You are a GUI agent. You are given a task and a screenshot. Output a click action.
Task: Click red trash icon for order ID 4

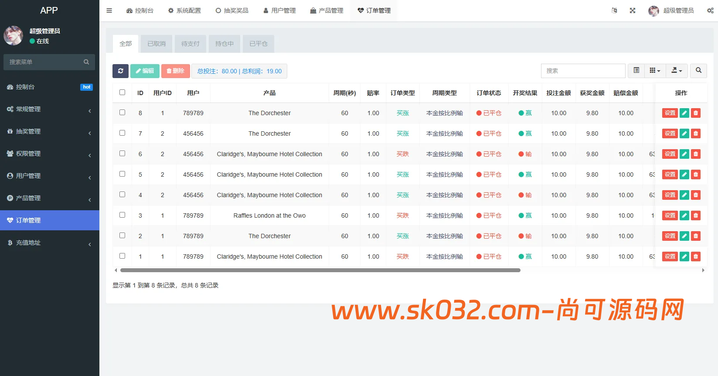696,195
